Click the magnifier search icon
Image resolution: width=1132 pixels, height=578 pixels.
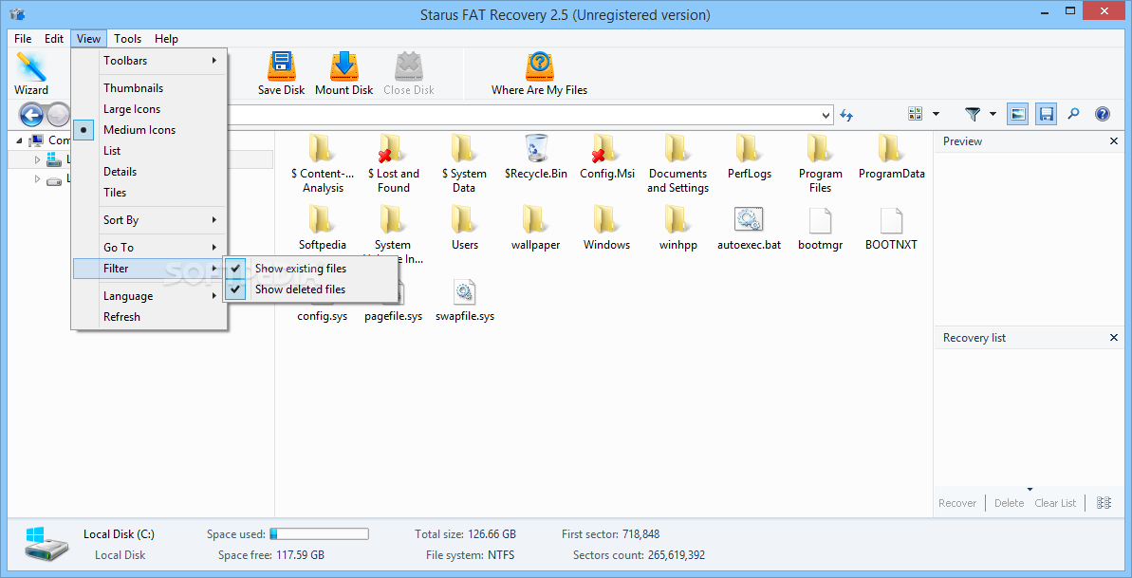point(1073,114)
